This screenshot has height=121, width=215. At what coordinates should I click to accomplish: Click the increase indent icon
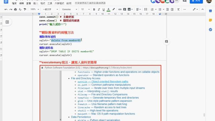click(172, 9)
